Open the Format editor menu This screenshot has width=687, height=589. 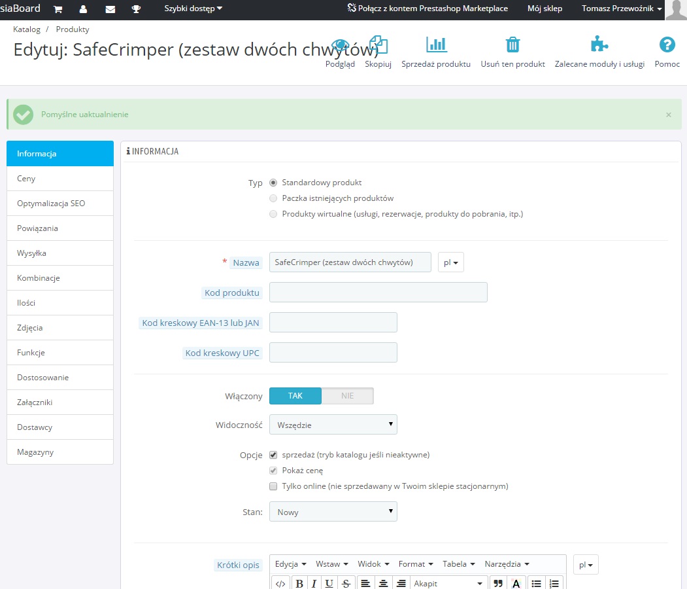click(x=416, y=564)
